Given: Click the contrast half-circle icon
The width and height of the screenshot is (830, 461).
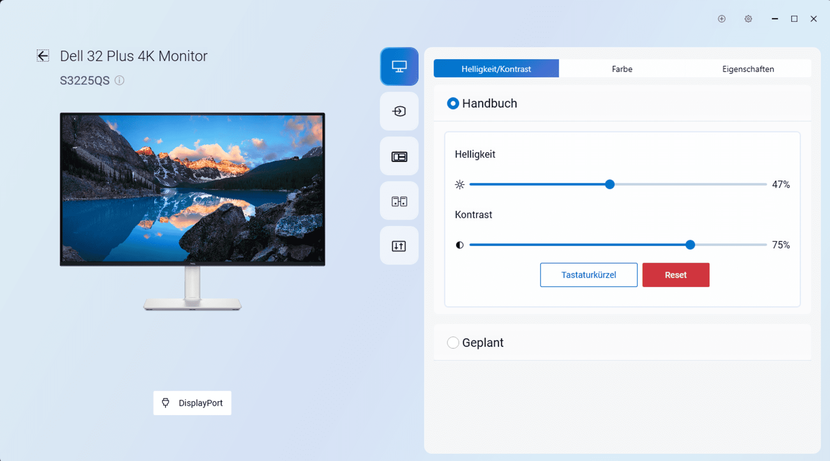Looking at the screenshot, I should tap(460, 245).
